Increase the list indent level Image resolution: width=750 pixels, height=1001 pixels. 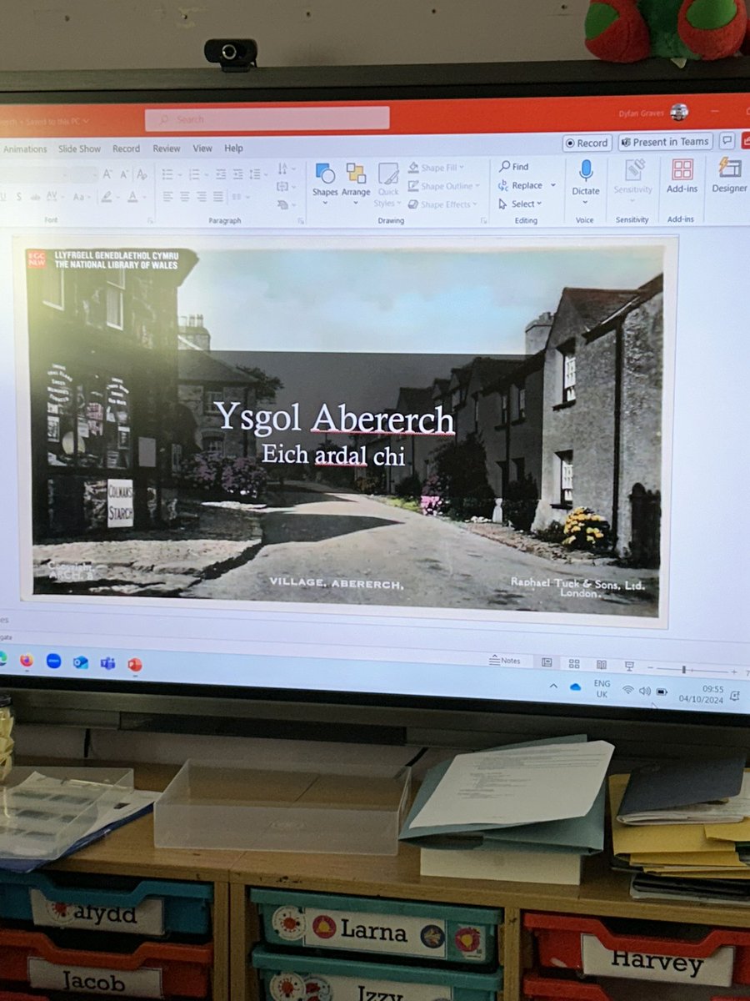(x=237, y=174)
